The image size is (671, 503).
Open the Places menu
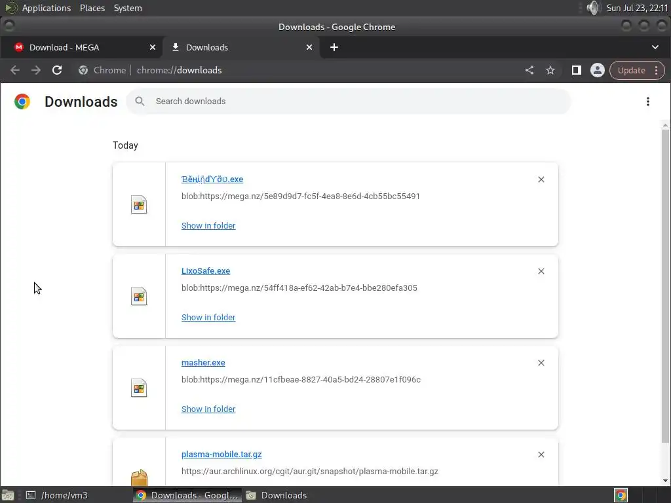92,8
